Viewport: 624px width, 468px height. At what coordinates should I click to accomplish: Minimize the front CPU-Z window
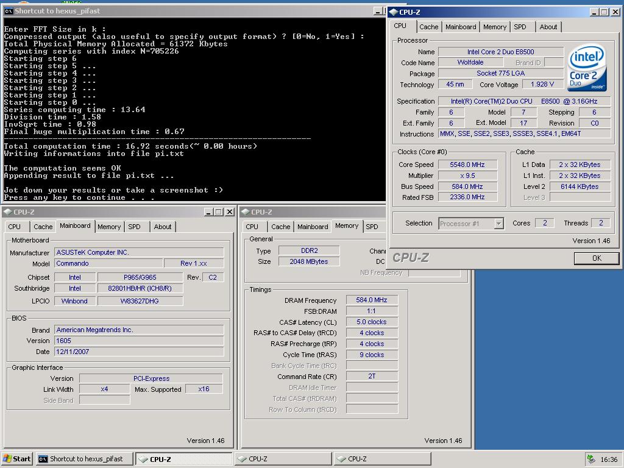click(594, 12)
